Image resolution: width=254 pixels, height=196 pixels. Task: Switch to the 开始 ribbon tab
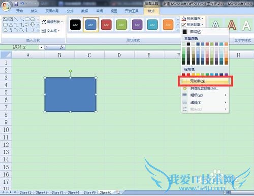pyautogui.click(x=19, y=11)
